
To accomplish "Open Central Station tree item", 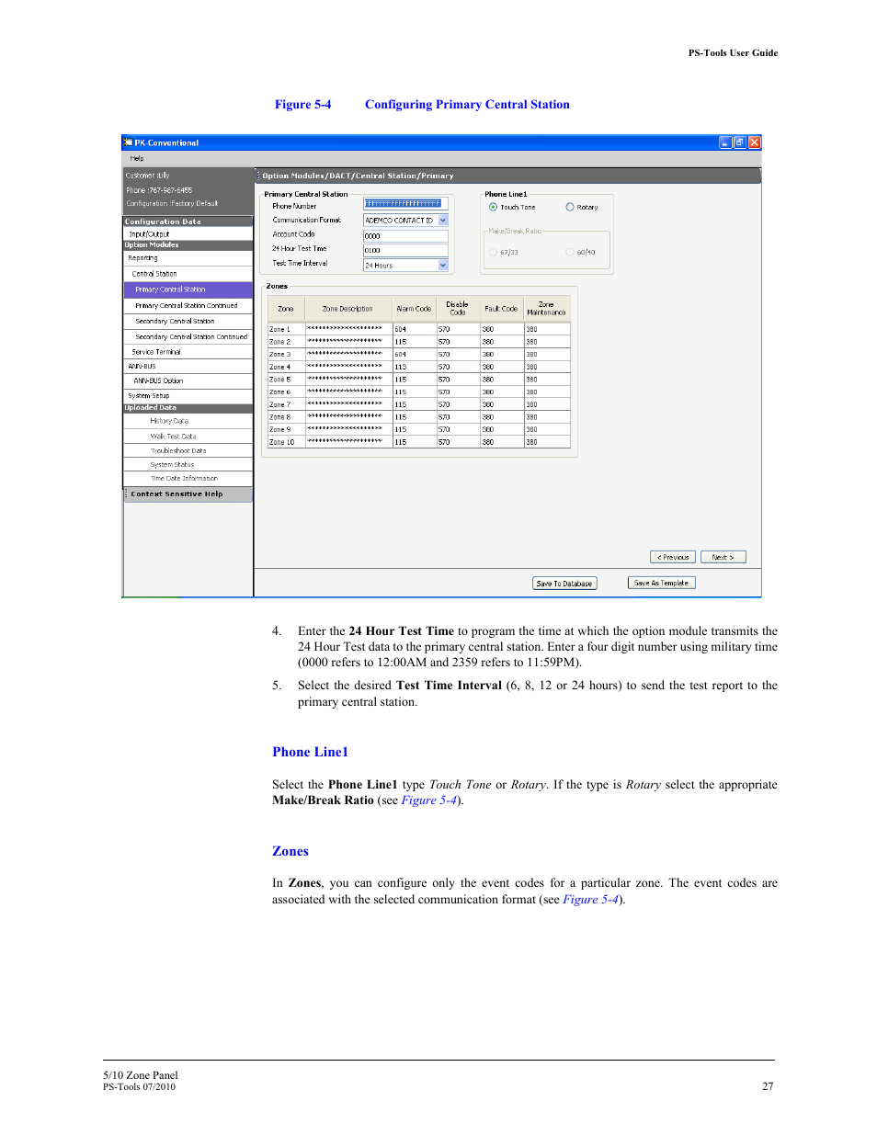I will 188,274.
